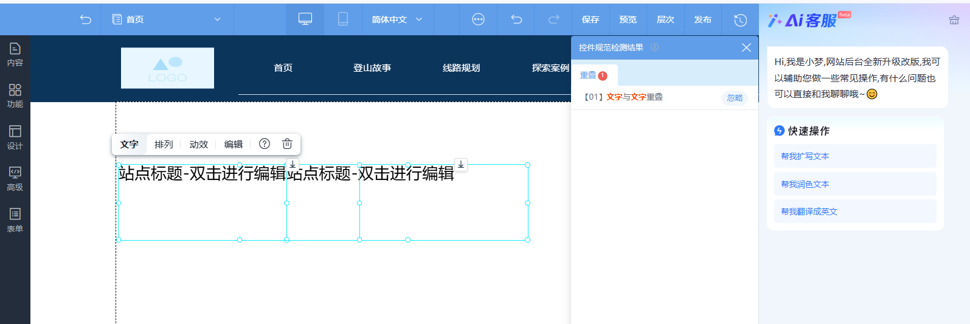The height and width of the screenshot is (324, 970).
Task: Select 动效 in floating toolbar
Action: (199, 144)
